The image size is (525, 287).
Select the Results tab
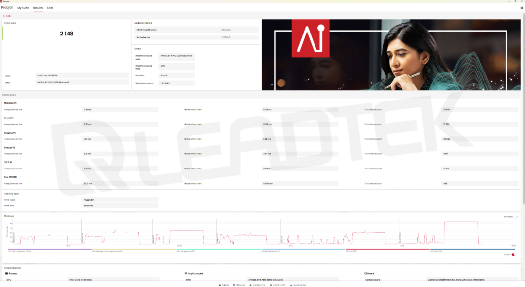click(38, 8)
